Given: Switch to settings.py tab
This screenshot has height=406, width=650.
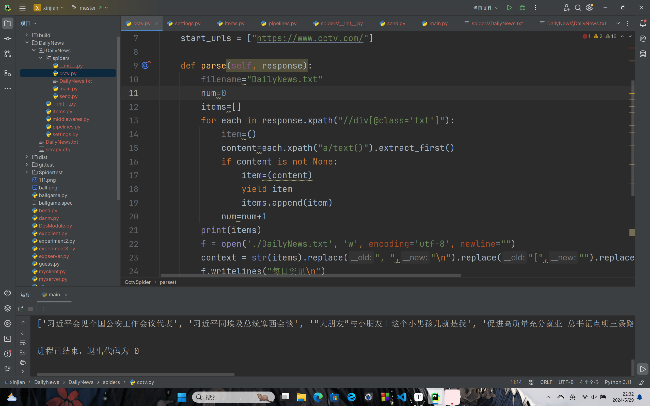Looking at the screenshot, I should click(x=184, y=23).
